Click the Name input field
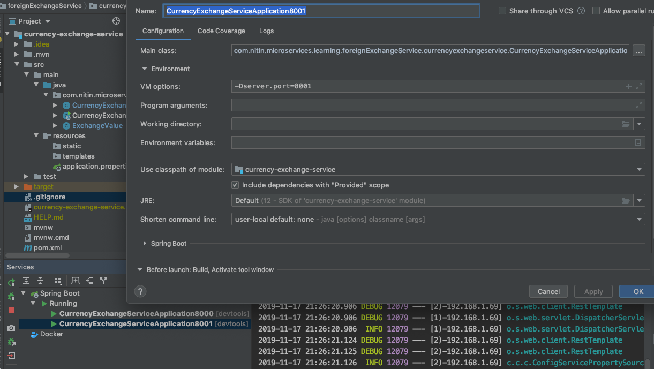Image resolution: width=654 pixels, height=369 pixels. pos(321,11)
